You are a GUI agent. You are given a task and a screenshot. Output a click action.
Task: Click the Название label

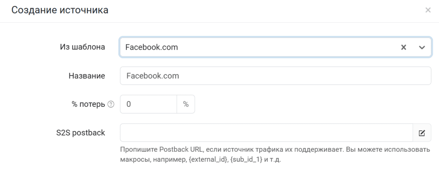(x=87, y=76)
